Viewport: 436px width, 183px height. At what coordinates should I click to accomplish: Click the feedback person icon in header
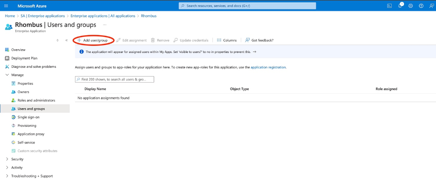[431, 6]
